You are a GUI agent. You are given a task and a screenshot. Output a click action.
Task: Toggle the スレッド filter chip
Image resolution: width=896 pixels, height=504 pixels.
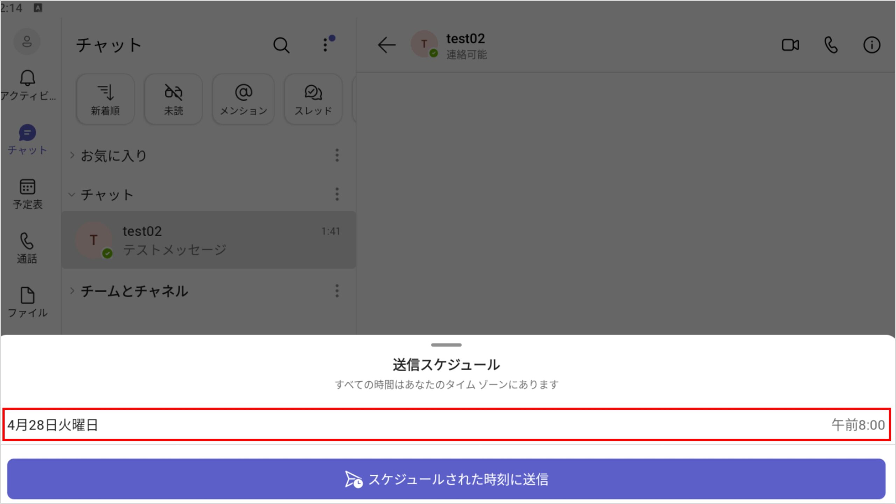(313, 99)
